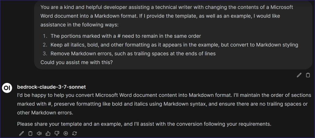
Task: Click the OI model avatar
Action: point(7,88)
